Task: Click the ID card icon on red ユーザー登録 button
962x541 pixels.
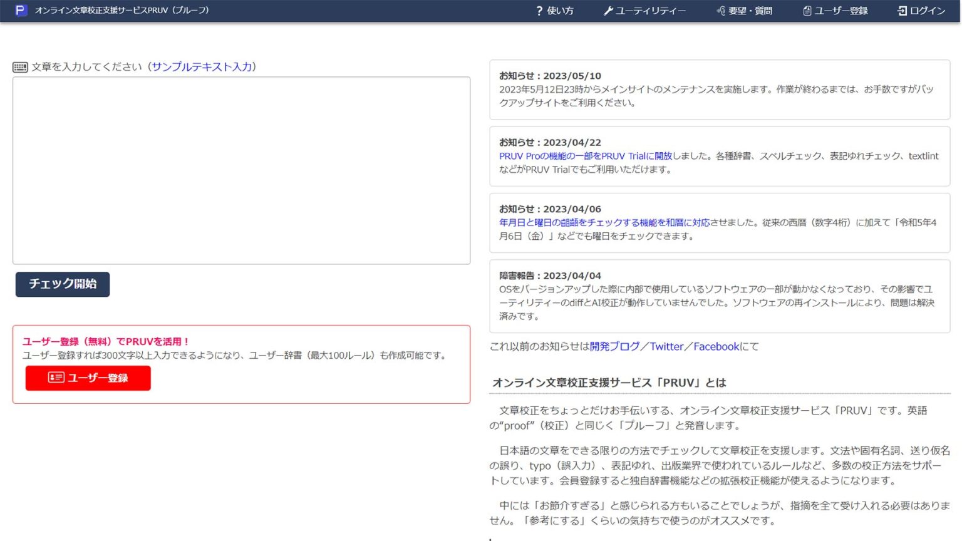Action: [x=55, y=378]
